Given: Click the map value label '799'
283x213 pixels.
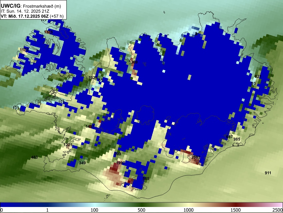Looking at the screenshot, I should (118, 154).
